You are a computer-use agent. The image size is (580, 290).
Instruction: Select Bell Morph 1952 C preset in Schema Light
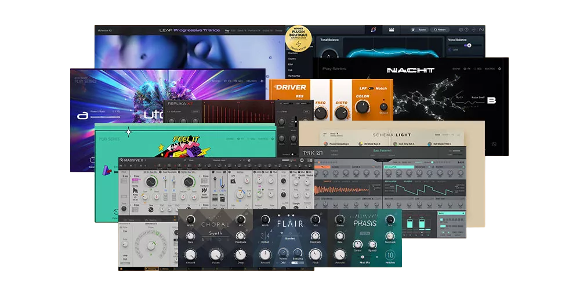(x=443, y=143)
